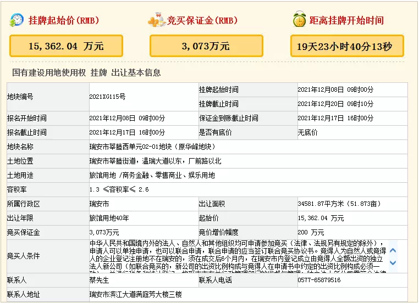This screenshot has height=303, width=419.
Task: Click the 联系人地址 label
Action: [x=23, y=294]
